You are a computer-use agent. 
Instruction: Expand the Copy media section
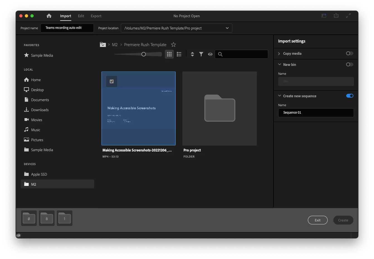coord(279,54)
